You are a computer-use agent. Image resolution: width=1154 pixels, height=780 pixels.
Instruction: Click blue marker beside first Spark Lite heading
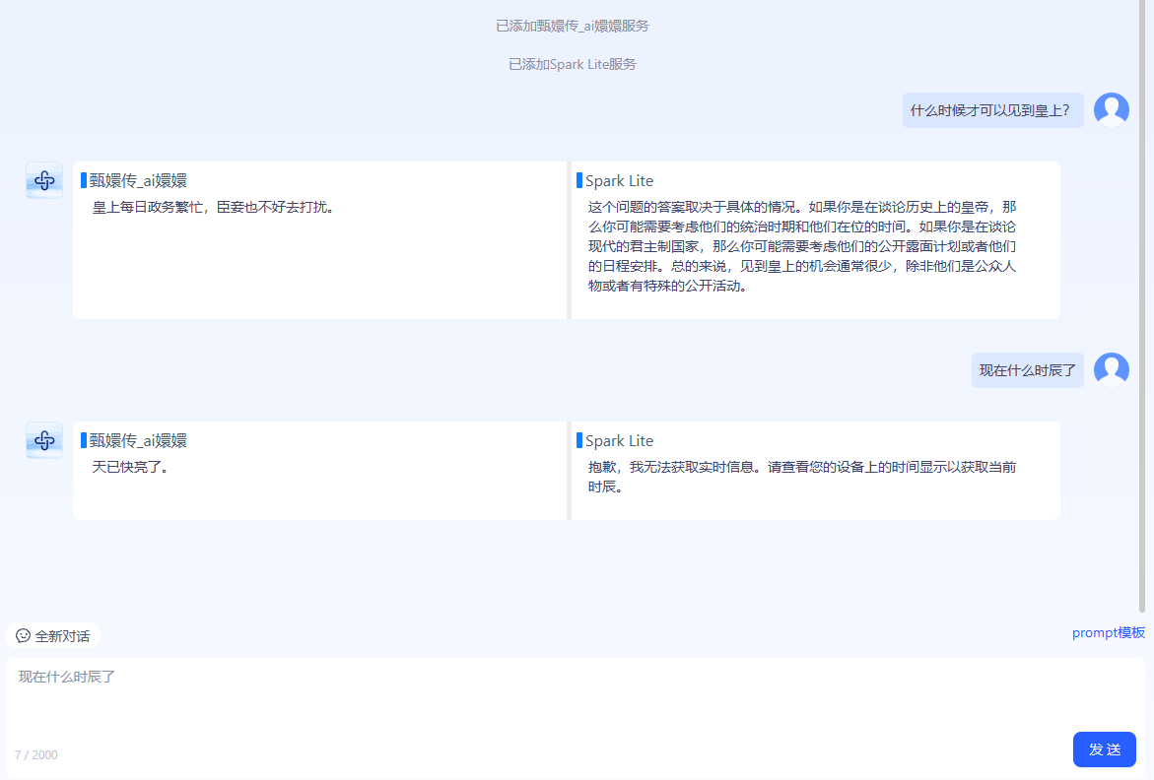[578, 180]
